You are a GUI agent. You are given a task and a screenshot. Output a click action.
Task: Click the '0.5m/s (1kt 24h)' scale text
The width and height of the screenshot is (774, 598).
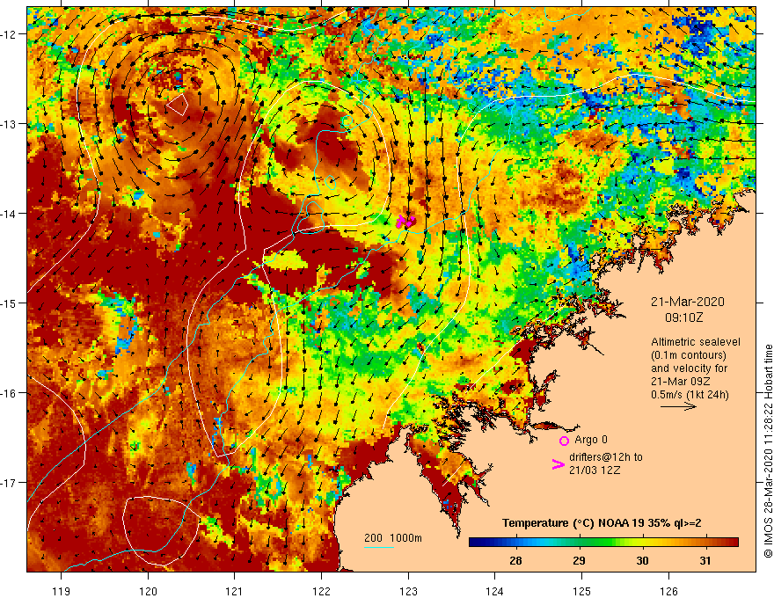(x=690, y=394)
